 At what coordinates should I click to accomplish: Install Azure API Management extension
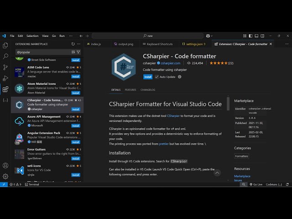[76, 126]
